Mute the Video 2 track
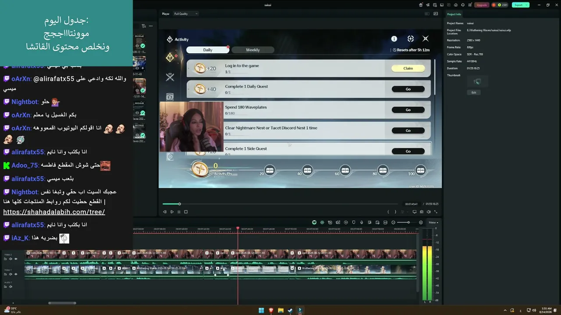The image size is (561, 315). coord(11,259)
